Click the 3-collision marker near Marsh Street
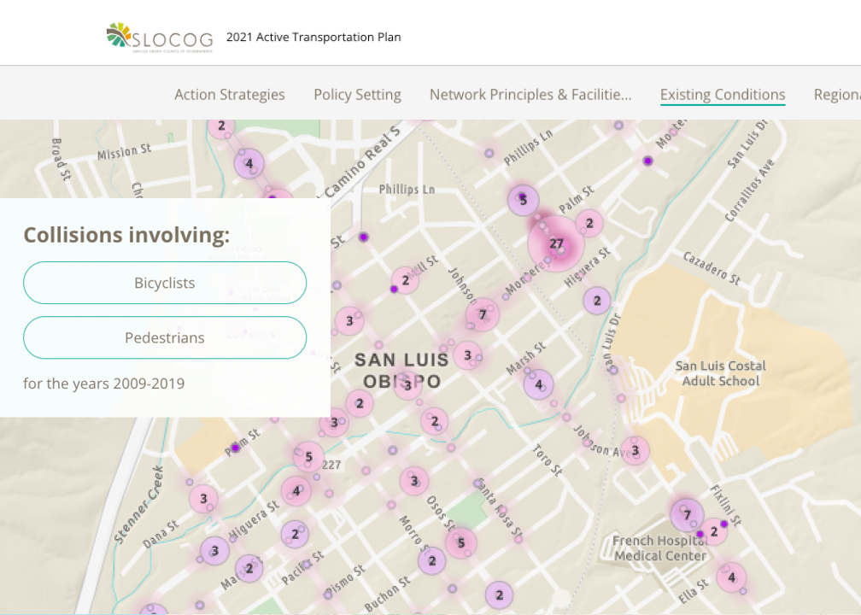The height and width of the screenshot is (615, 861). click(467, 354)
